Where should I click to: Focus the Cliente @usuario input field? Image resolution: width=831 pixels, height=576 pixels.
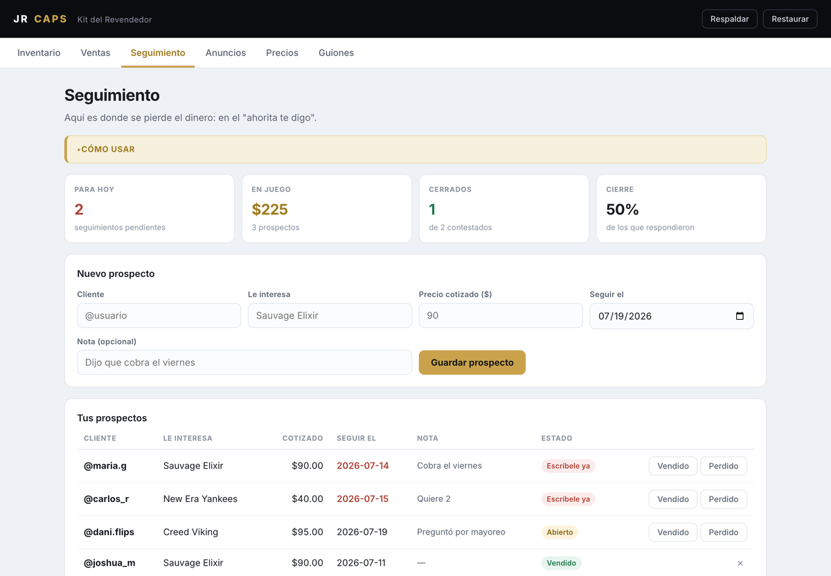pyautogui.click(x=159, y=316)
